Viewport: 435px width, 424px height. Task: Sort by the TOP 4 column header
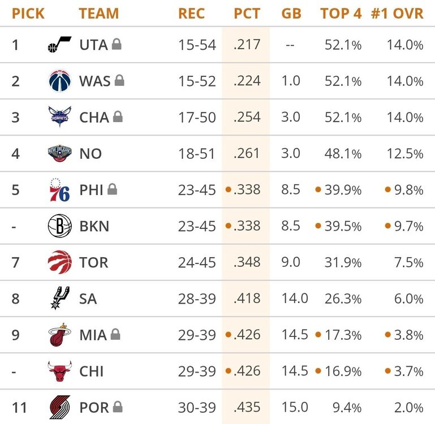pos(341,13)
